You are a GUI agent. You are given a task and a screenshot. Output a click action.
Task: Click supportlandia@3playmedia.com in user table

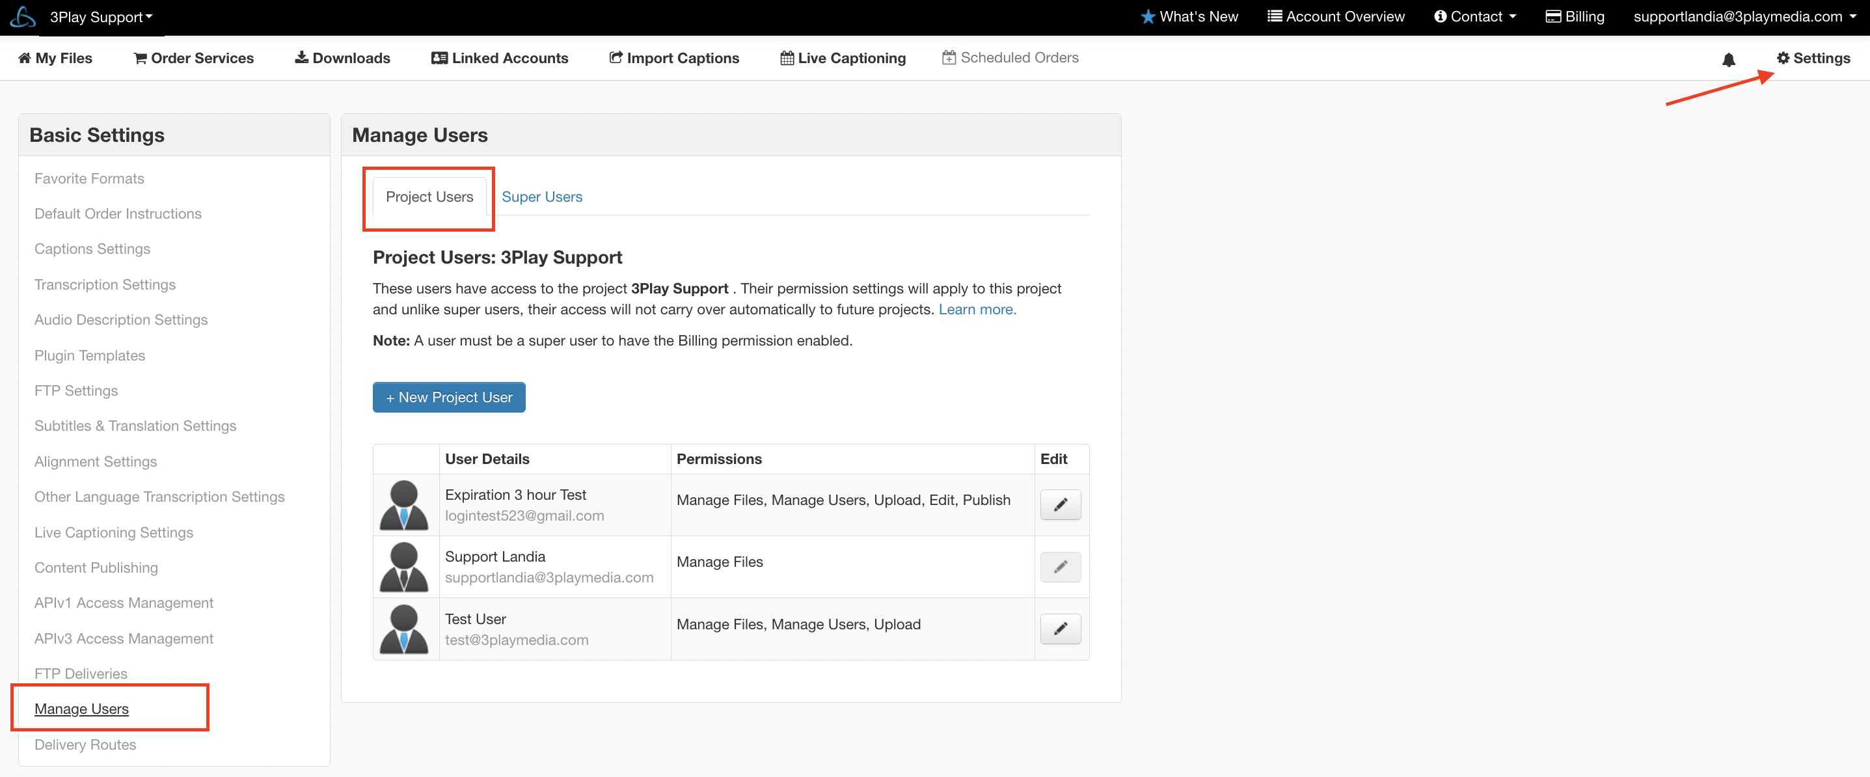[x=549, y=577]
